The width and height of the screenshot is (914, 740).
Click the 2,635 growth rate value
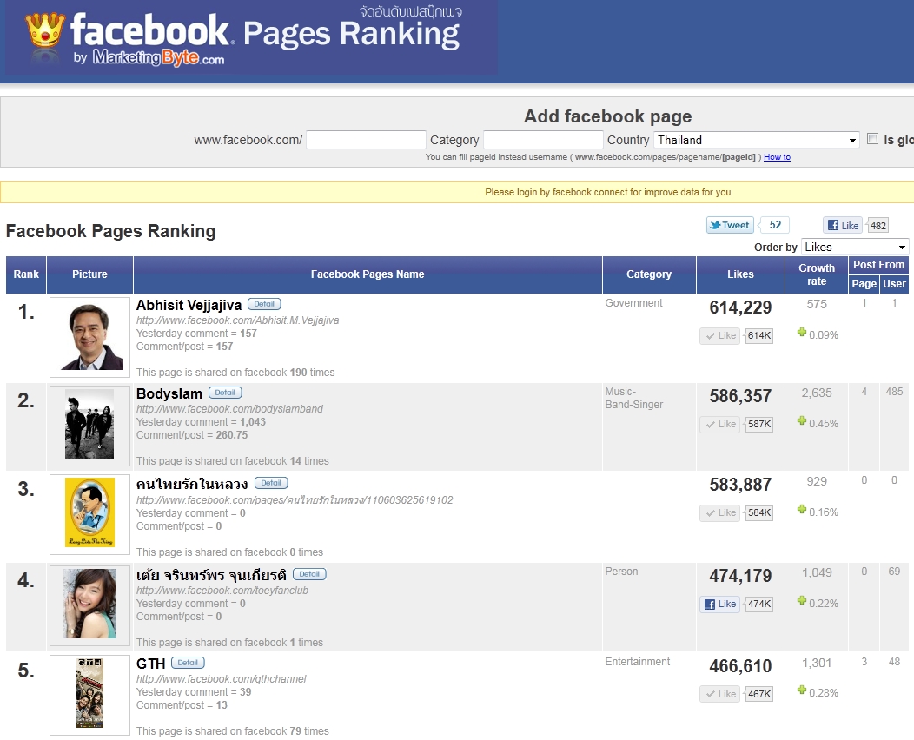pyautogui.click(x=817, y=393)
